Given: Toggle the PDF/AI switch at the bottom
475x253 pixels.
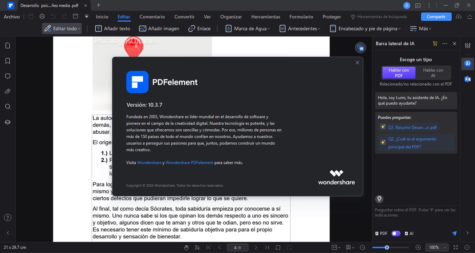Looking at the screenshot, I should point(396,233).
